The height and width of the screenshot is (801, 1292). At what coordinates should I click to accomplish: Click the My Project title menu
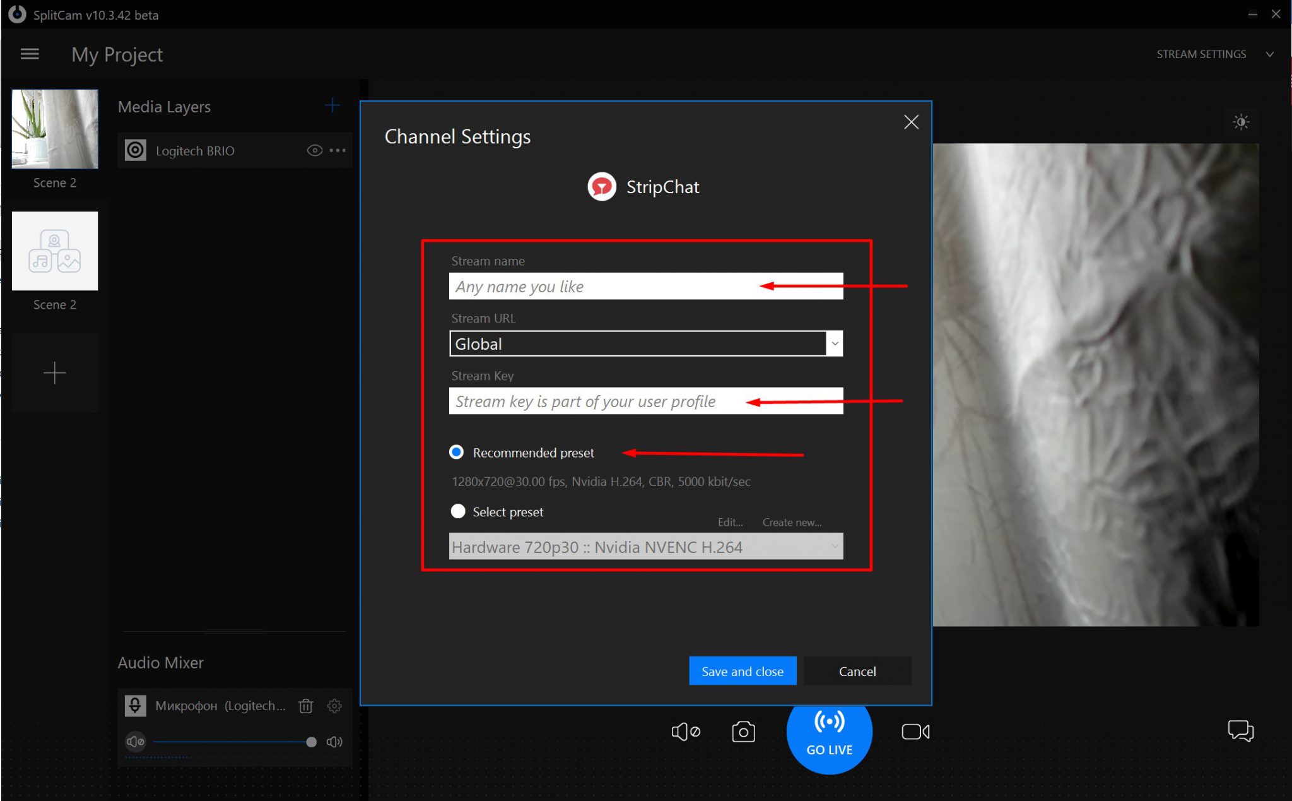pos(117,54)
